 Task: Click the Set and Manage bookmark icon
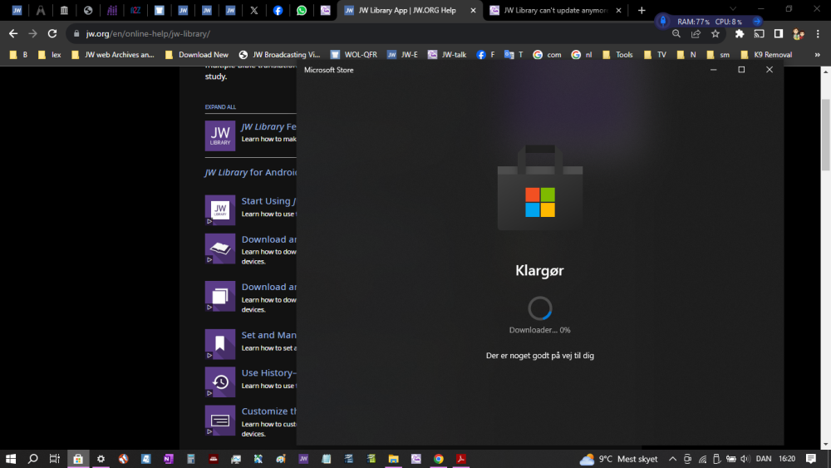point(220,343)
